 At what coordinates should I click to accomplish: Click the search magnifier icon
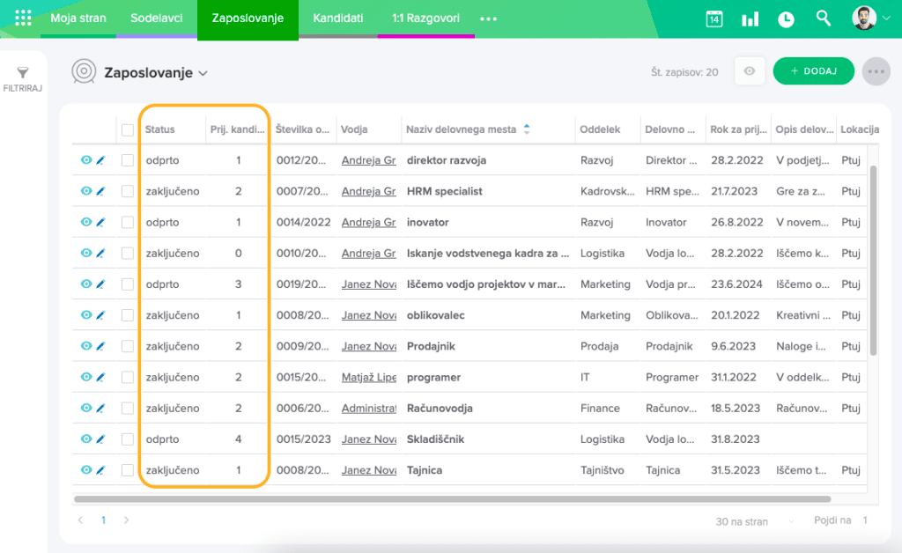(x=824, y=18)
